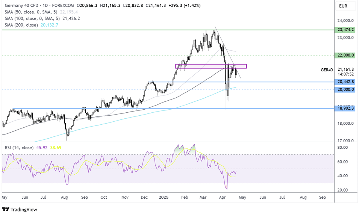362x216 pixels.
Task: Click the Dec label on time axis
Action: 144,197
